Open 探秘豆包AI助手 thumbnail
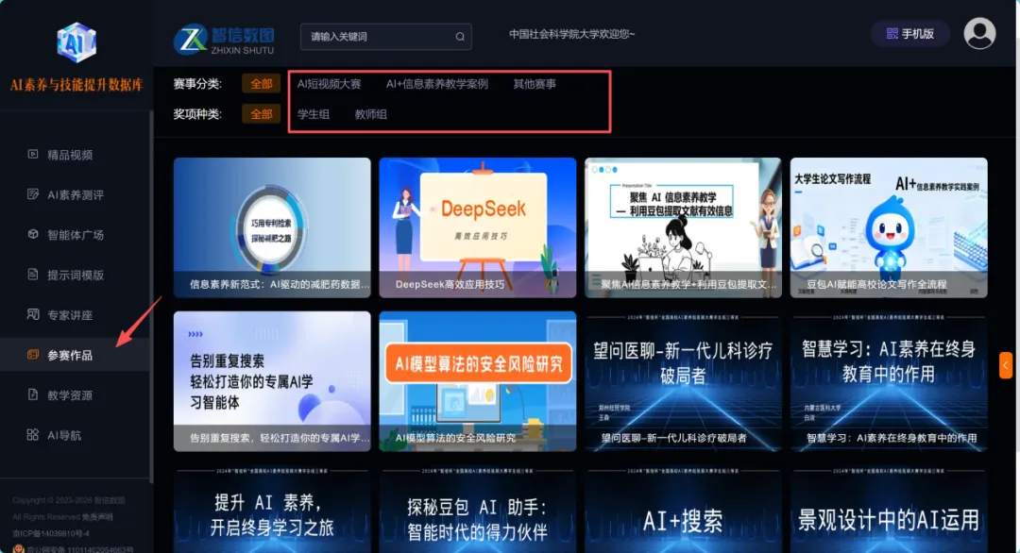 click(x=478, y=510)
